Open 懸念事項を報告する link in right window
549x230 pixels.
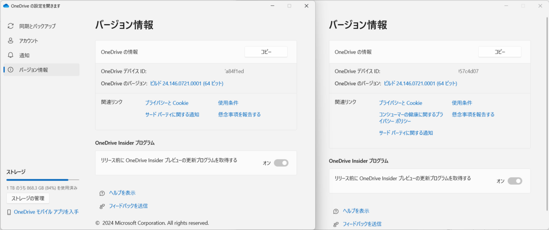474,115
